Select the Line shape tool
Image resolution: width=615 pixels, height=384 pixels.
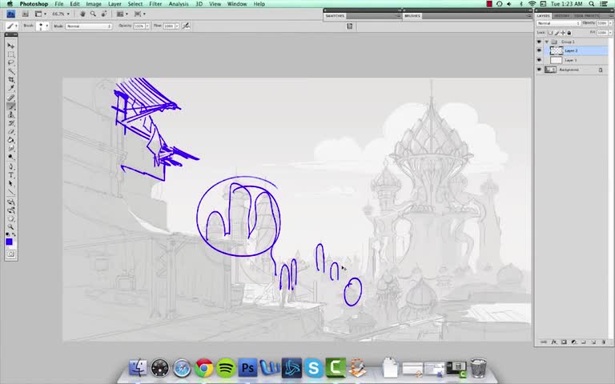pyautogui.click(x=11, y=192)
